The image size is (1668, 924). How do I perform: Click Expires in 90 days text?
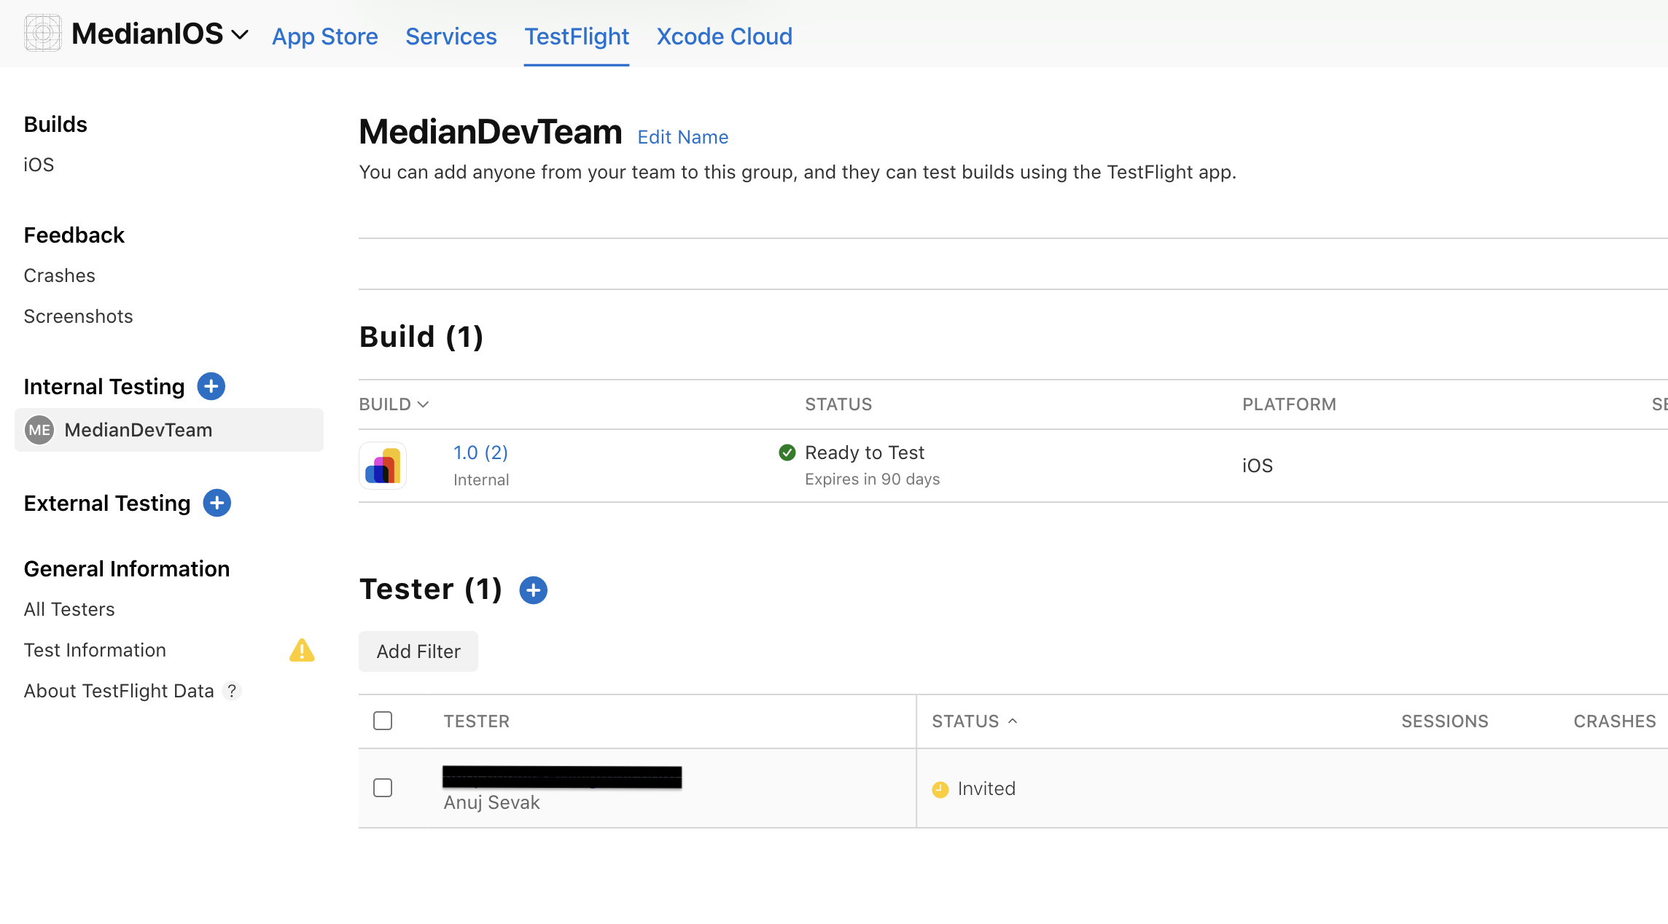coord(873,479)
